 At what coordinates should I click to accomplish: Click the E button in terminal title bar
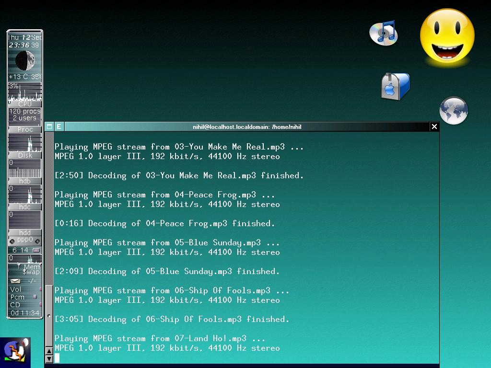tap(59, 126)
